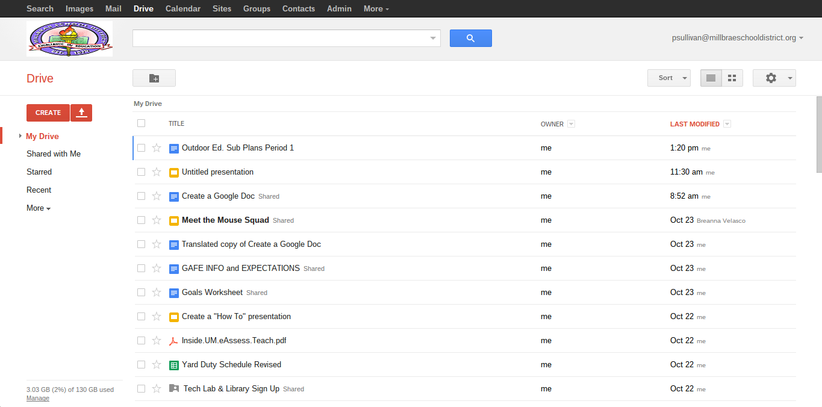
Task: Click the Manage storage link
Action: pyautogui.click(x=38, y=398)
